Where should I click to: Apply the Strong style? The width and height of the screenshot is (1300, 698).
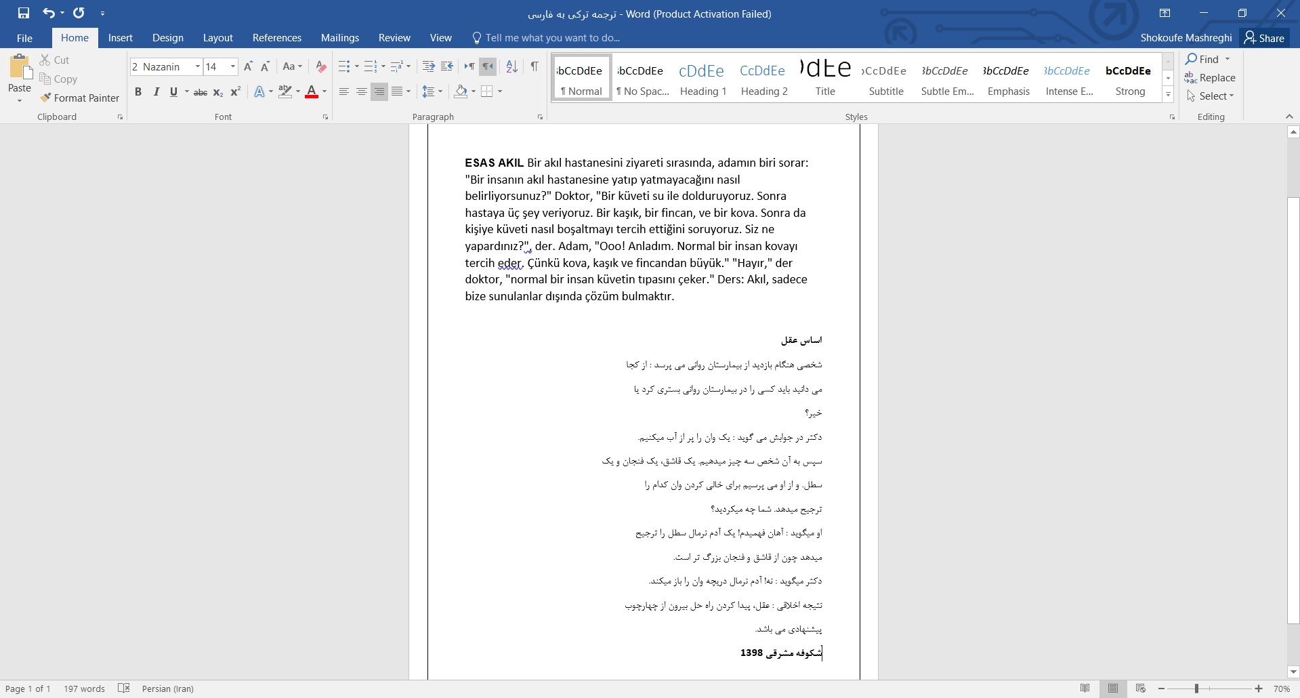(1129, 79)
